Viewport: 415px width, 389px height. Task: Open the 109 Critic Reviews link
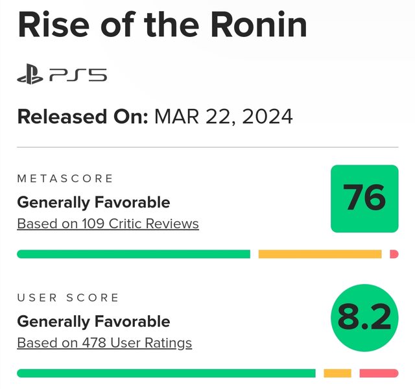pyautogui.click(x=108, y=224)
